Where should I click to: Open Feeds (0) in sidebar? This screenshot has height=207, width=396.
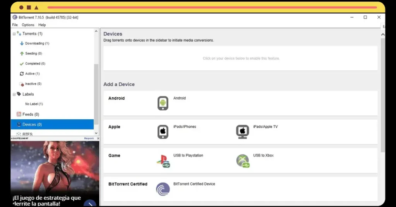[31, 114]
